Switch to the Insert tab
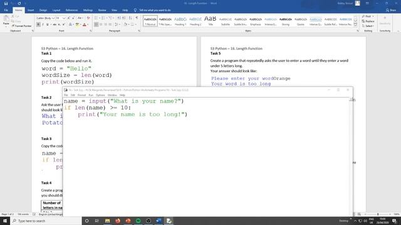The image size is (401, 225). (x=31, y=10)
